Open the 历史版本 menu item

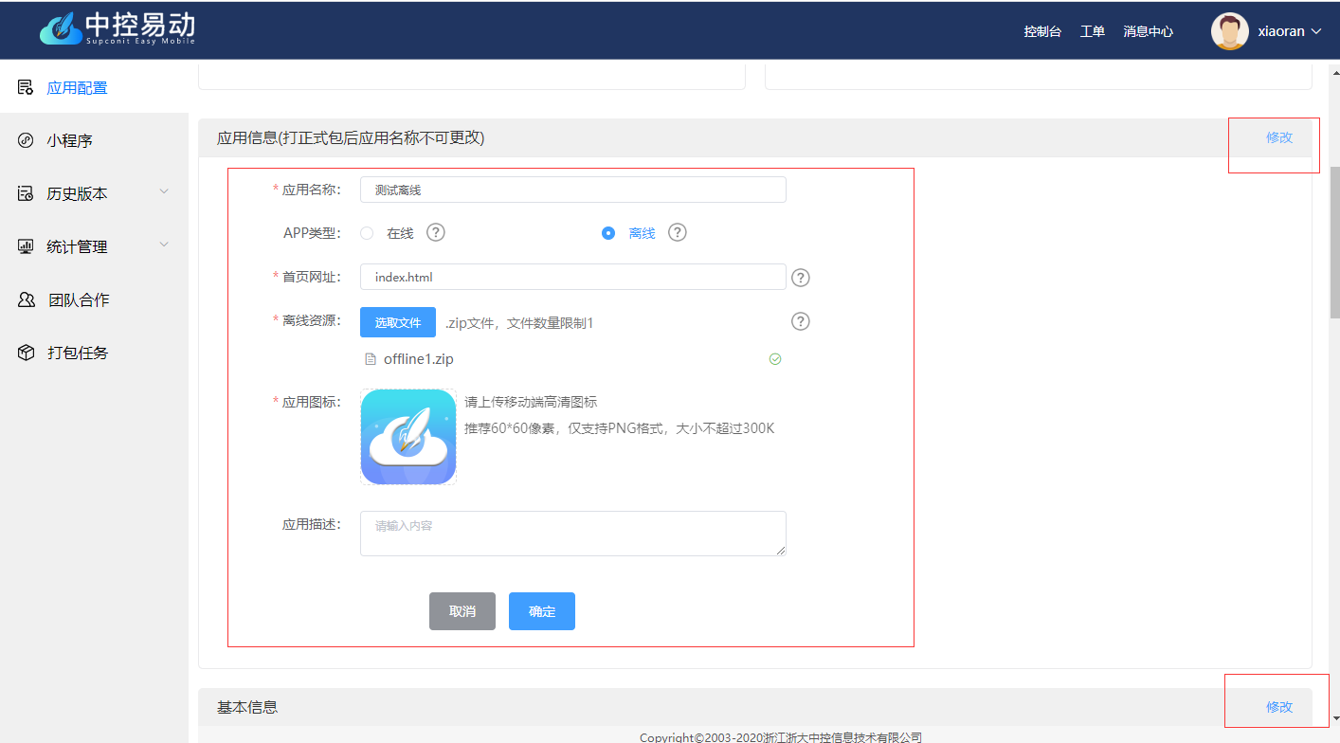pos(95,193)
